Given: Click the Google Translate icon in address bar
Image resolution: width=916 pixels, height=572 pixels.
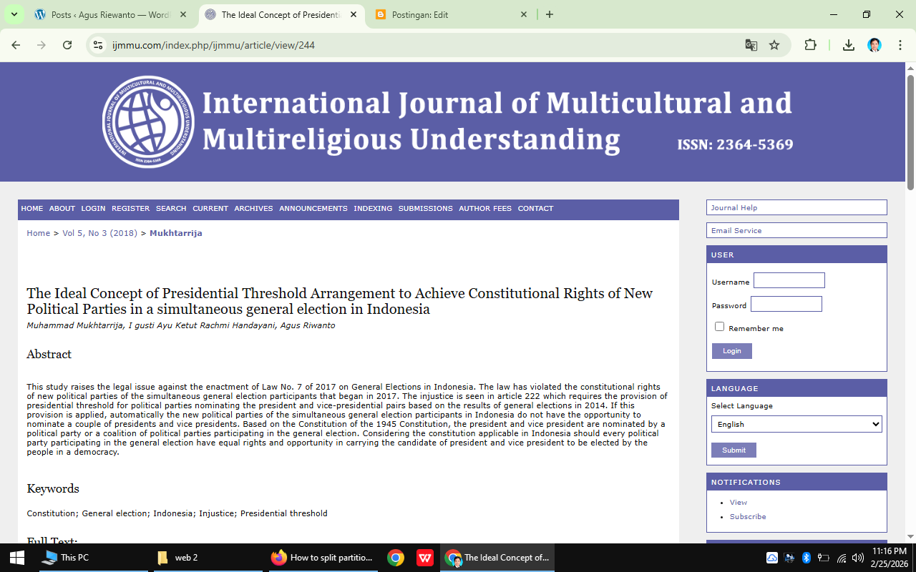Looking at the screenshot, I should click(751, 45).
